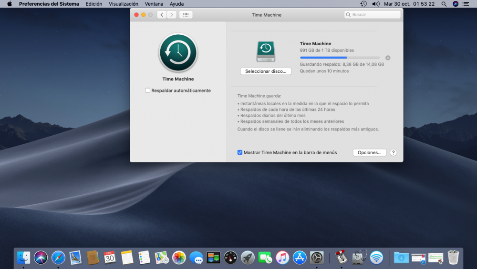Open Mission Control from the Dock

[213, 258]
